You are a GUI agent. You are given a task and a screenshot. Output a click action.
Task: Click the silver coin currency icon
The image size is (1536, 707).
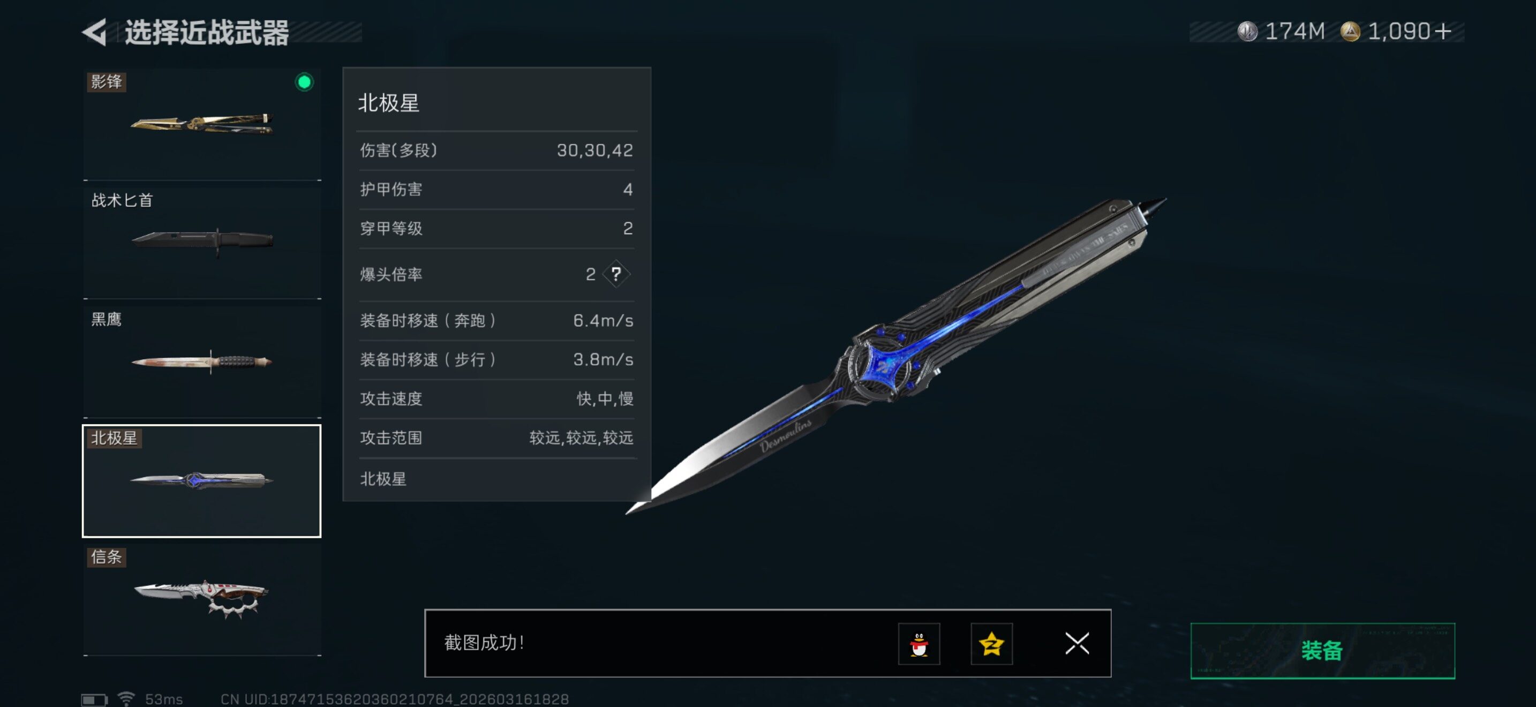pos(1246,31)
